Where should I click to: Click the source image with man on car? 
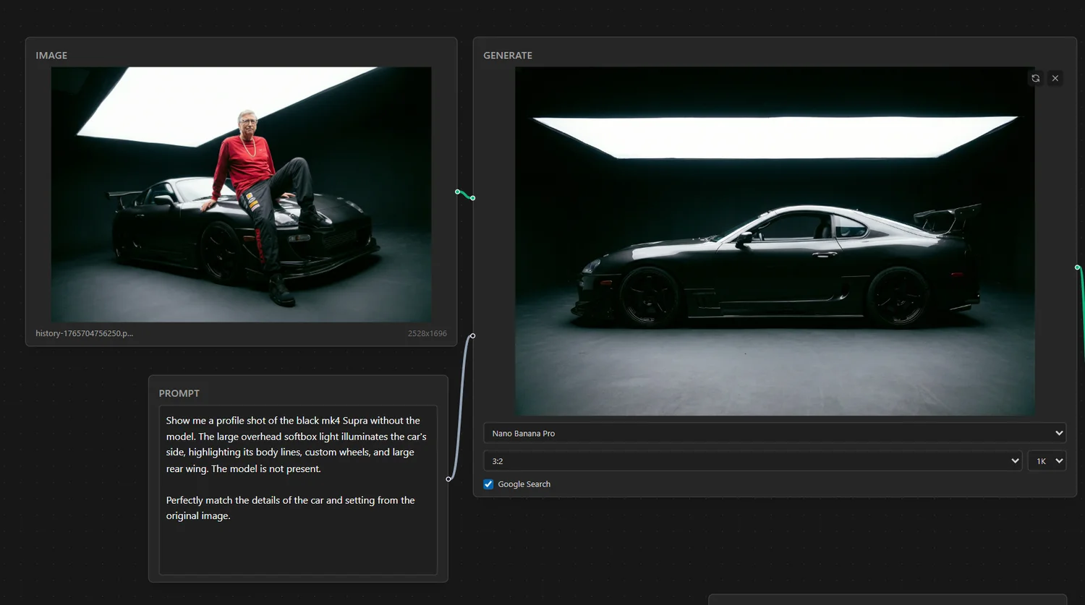point(241,194)
